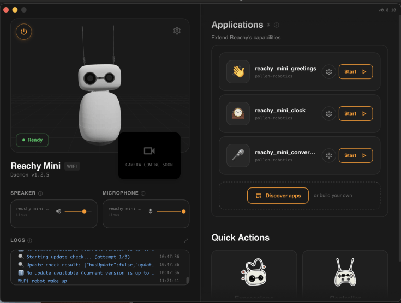Expand the Logs panel to full view
This screenshot has width=401, height=303.
[185, 240]
